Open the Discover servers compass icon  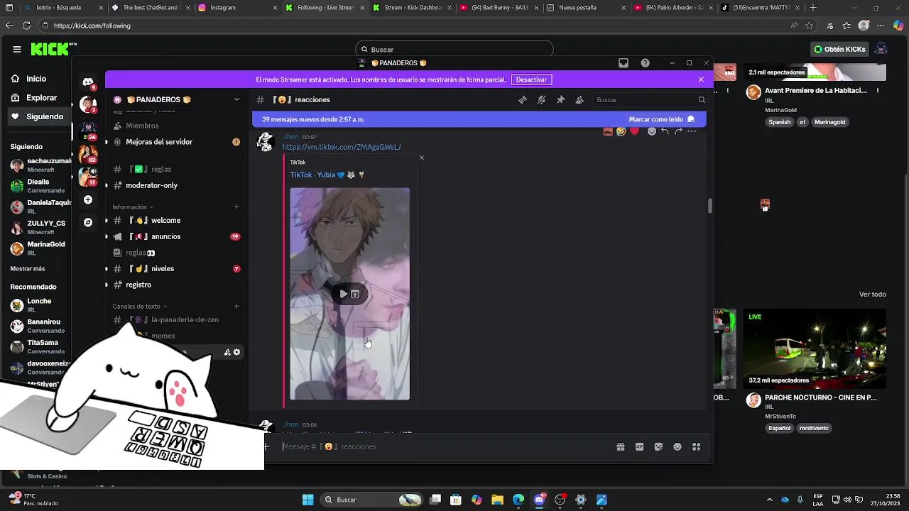(x=88, y=222)
